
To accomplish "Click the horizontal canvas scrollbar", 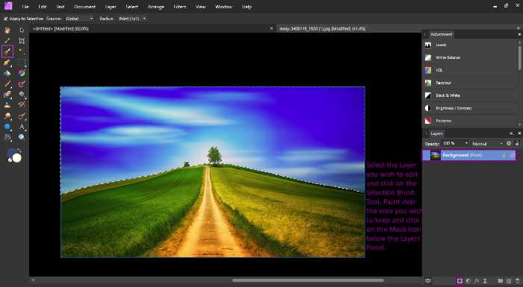I will point(308,281).
